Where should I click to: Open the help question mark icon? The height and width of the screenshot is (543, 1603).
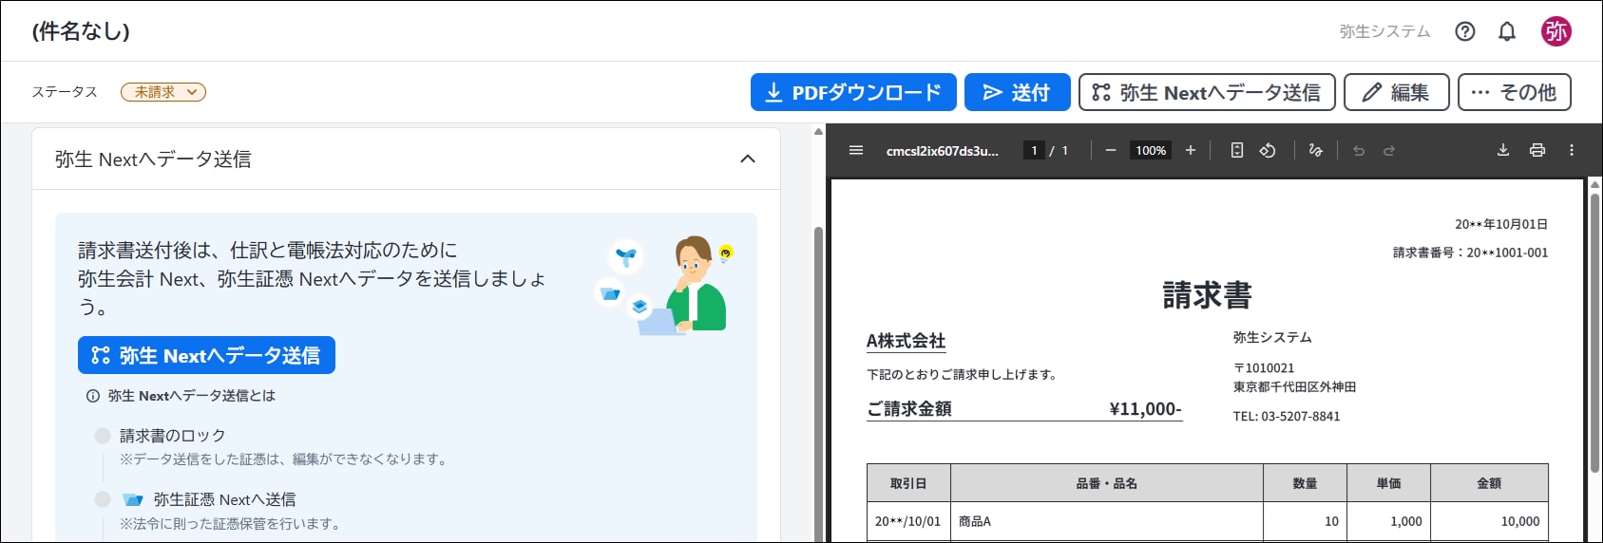(1465, 31)
